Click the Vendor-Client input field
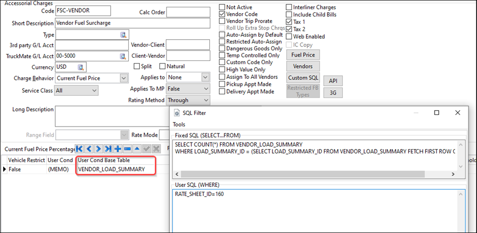 (x=188, y=45)
